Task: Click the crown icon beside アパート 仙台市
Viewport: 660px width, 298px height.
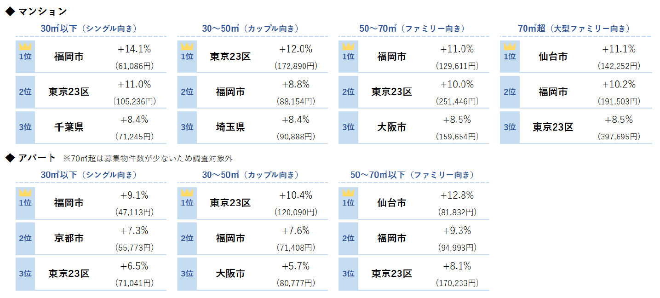Action: [348, 193]
